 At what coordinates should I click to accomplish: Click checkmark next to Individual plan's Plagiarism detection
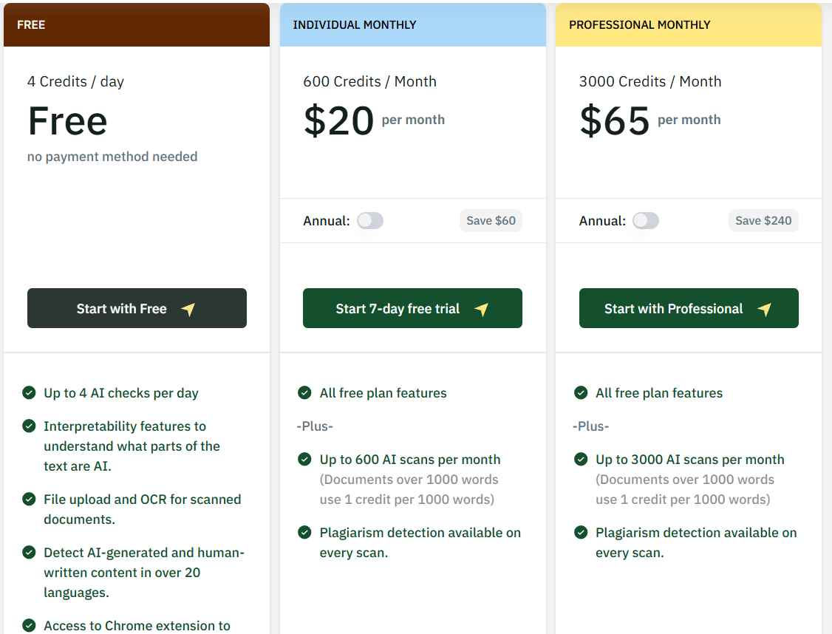[x=304, y=532]
